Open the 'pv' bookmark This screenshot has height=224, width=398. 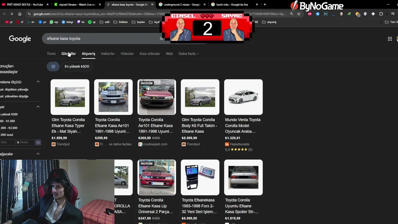pos(42,22)
